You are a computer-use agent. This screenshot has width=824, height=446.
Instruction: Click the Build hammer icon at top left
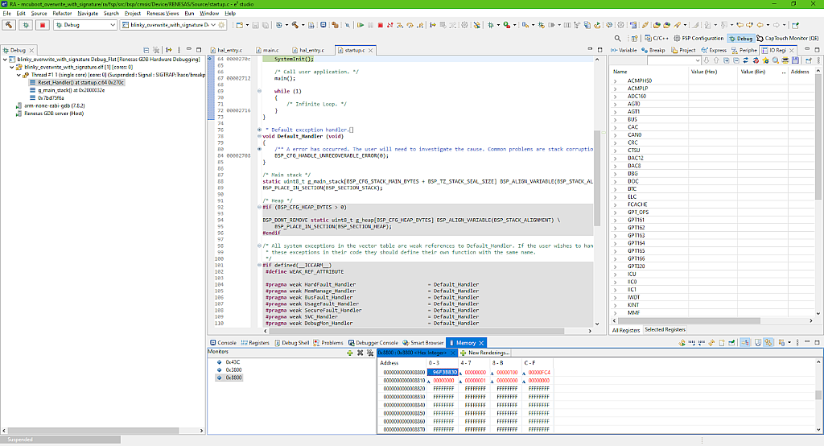click(9, 25)
